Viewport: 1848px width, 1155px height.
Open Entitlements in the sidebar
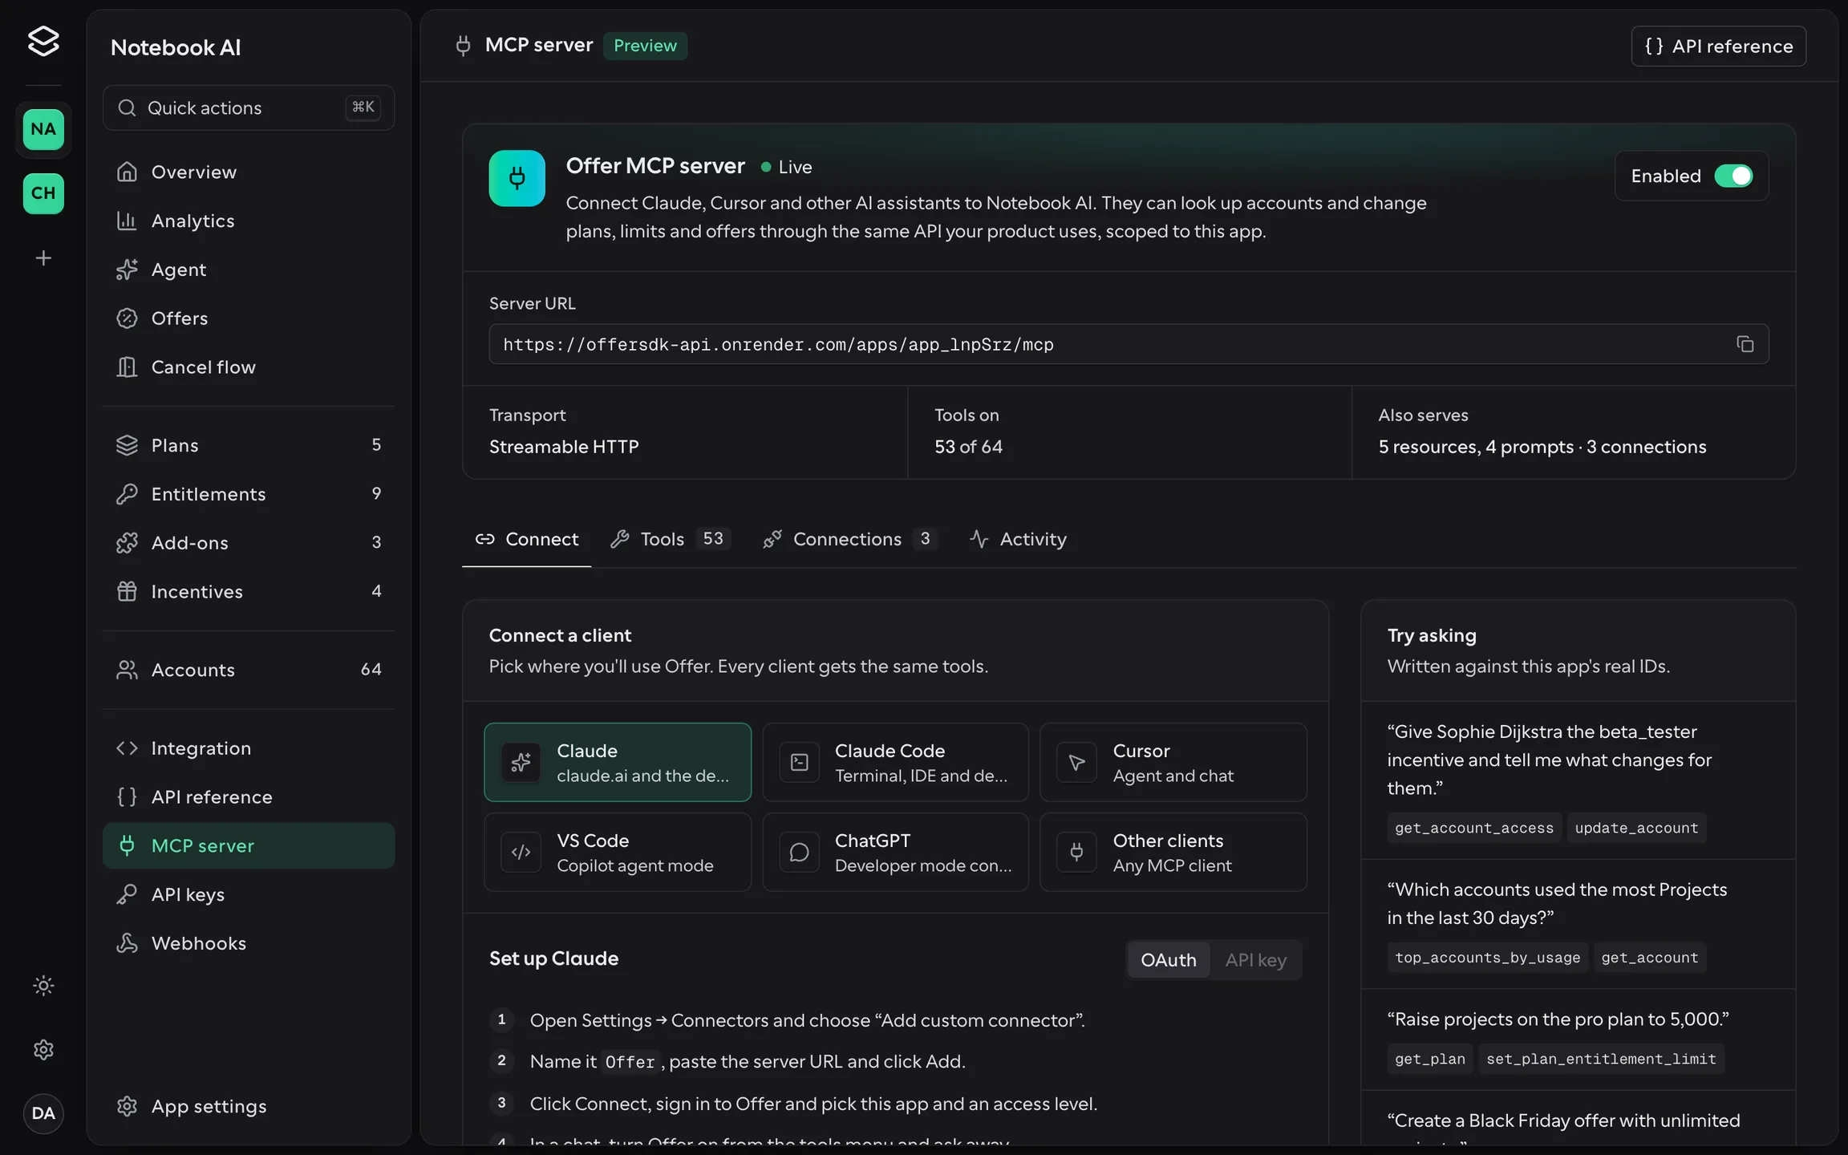pos(249,494)
